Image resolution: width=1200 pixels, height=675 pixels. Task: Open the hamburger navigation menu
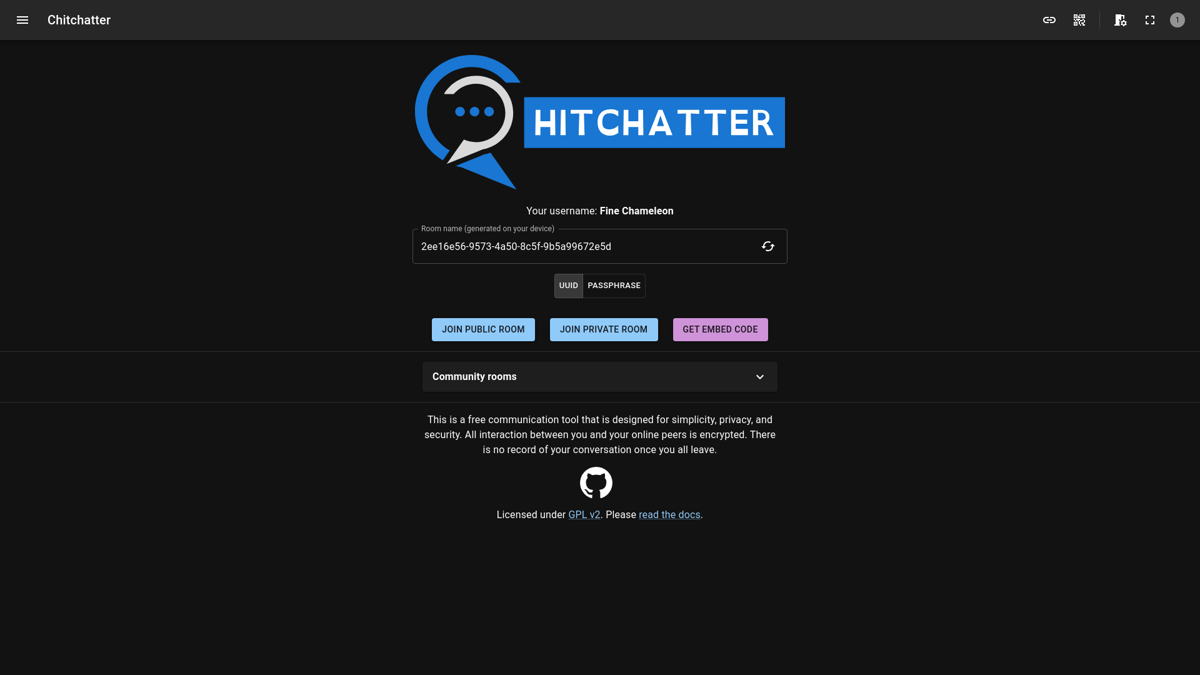(x=22, y=20)
